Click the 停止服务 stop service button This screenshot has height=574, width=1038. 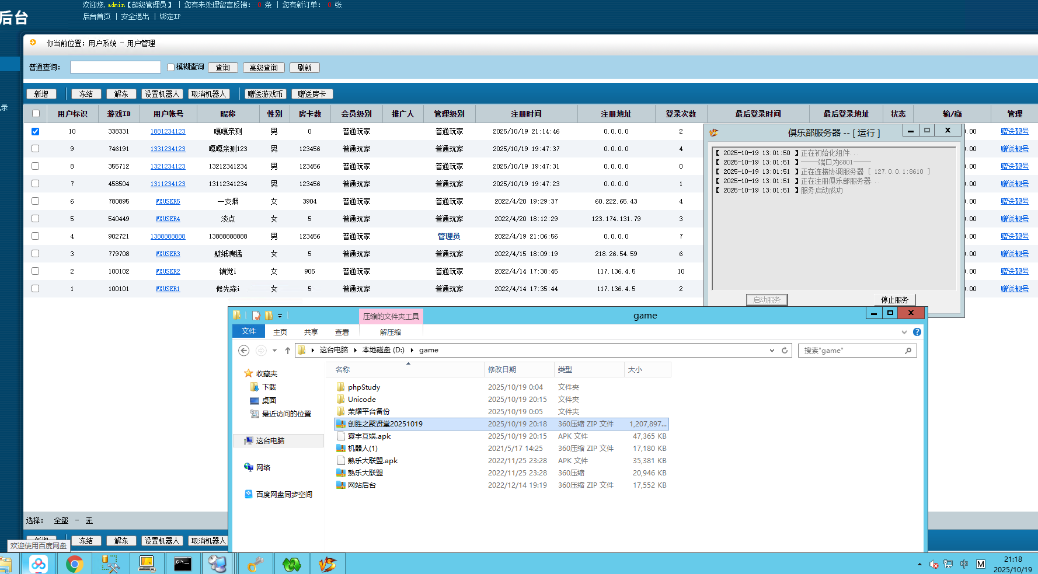click(x=894, y=300)
